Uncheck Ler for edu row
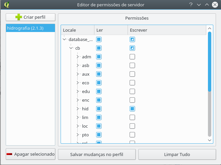This screenshot has height=165, width=221. pos(99,91)
